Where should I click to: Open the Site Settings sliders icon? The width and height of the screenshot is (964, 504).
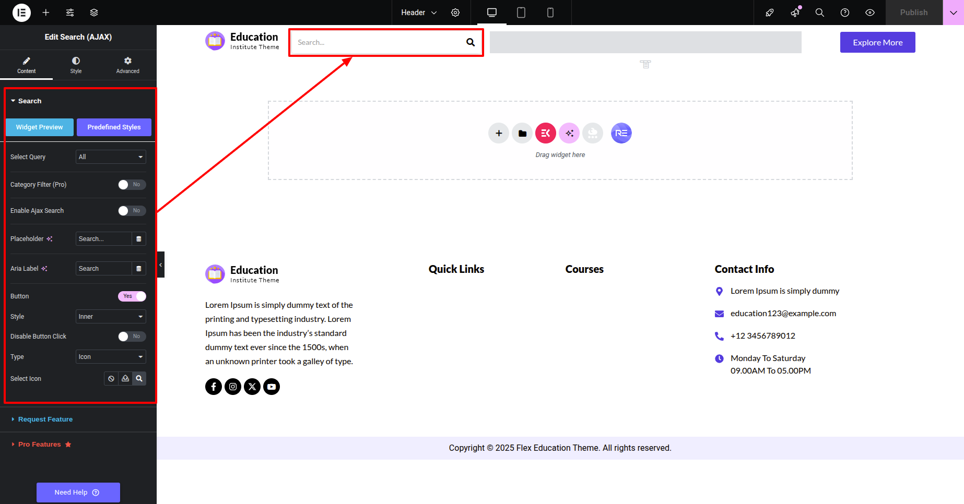coord(70,13)
